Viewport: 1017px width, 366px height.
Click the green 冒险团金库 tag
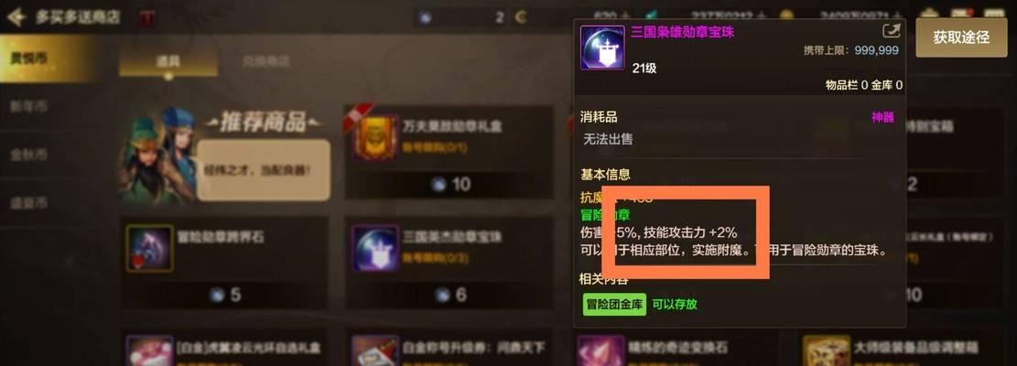614,304
